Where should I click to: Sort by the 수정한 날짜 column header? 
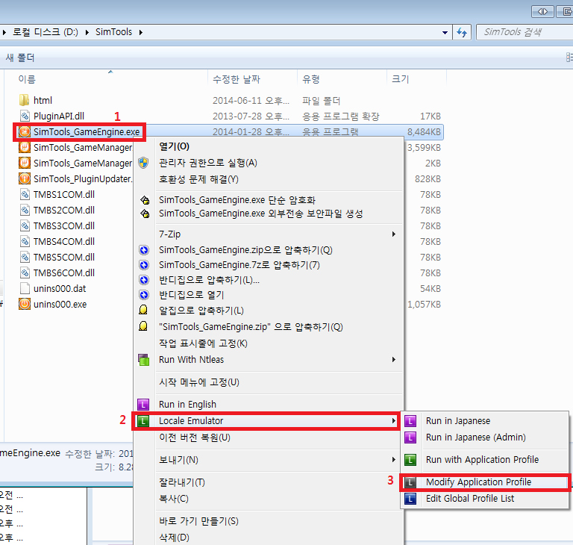point(237,79)
